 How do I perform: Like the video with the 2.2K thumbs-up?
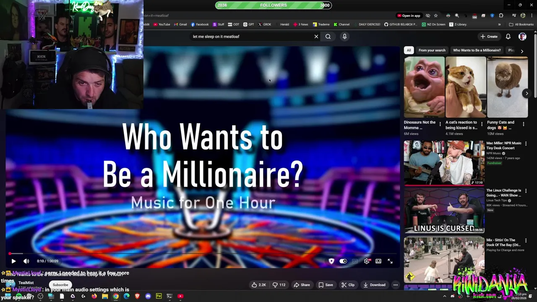coord(258,285)
